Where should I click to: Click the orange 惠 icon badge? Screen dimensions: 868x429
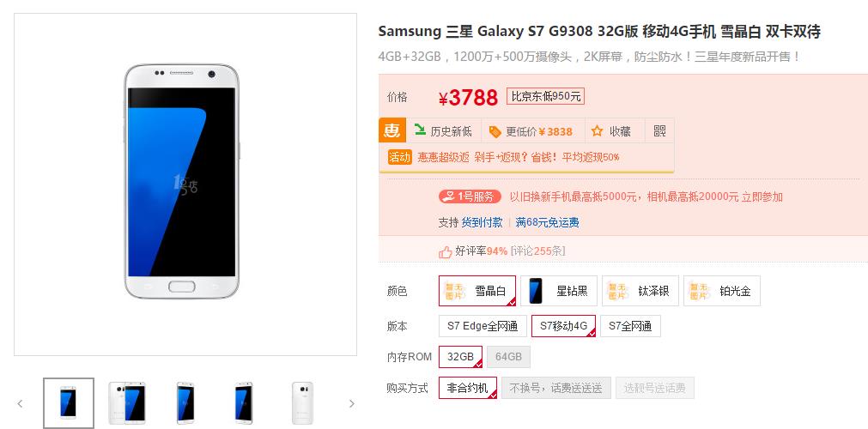click(392, 130)
